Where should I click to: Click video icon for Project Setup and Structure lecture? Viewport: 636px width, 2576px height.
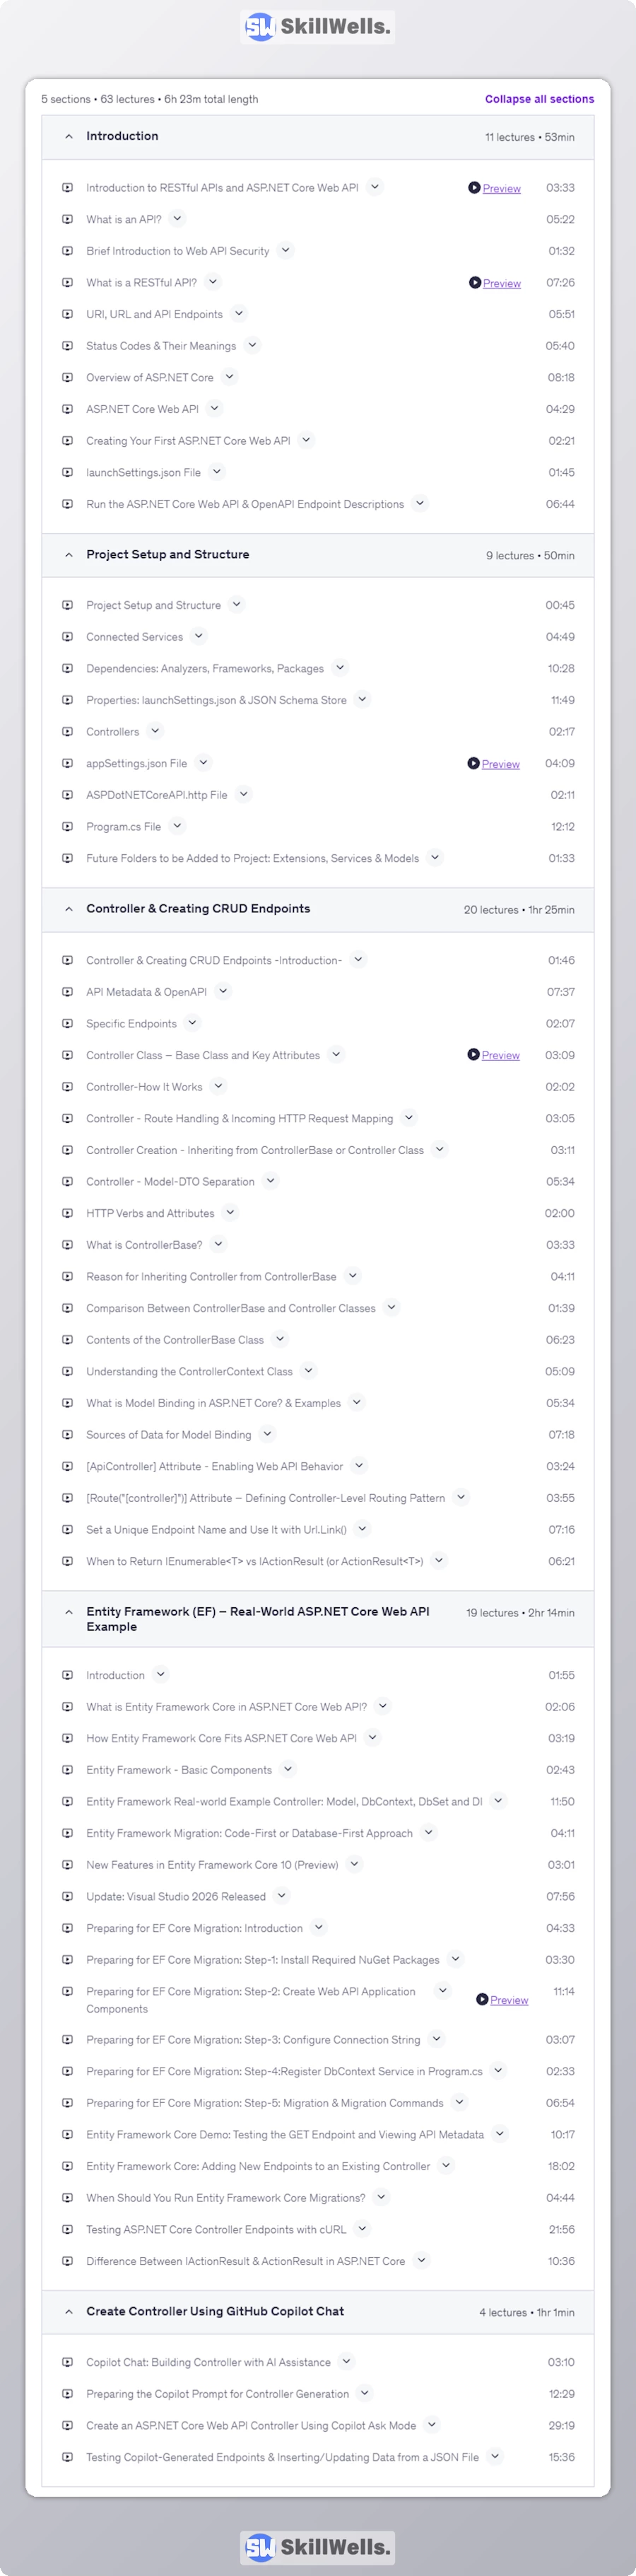point(67,605)
